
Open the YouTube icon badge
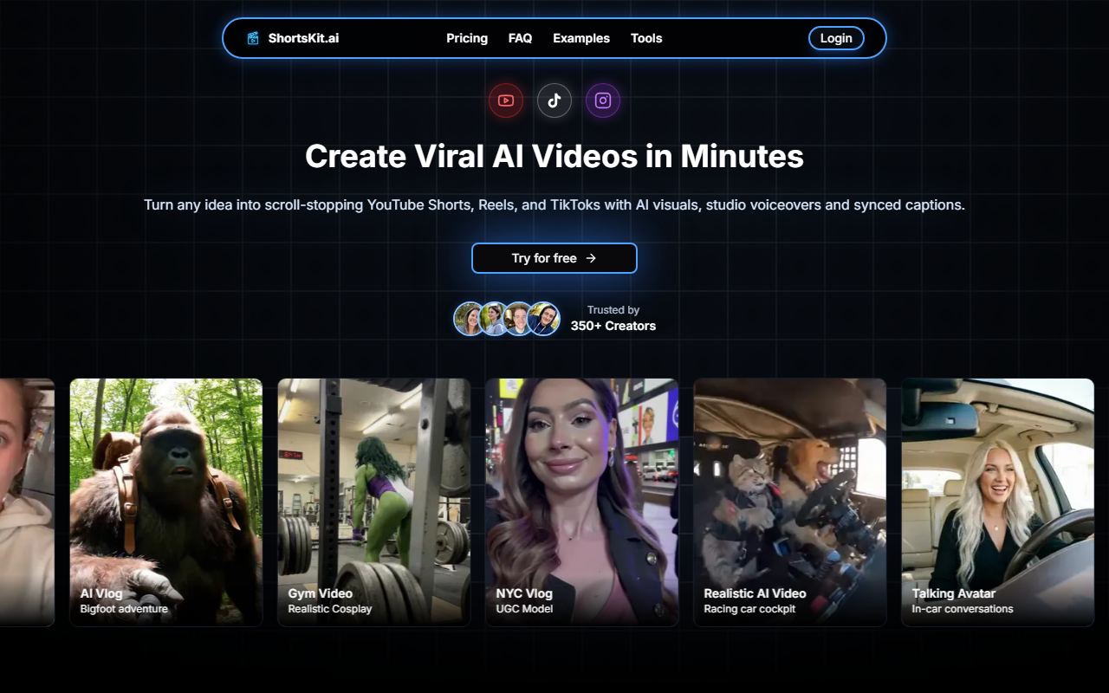pos(506,100)
